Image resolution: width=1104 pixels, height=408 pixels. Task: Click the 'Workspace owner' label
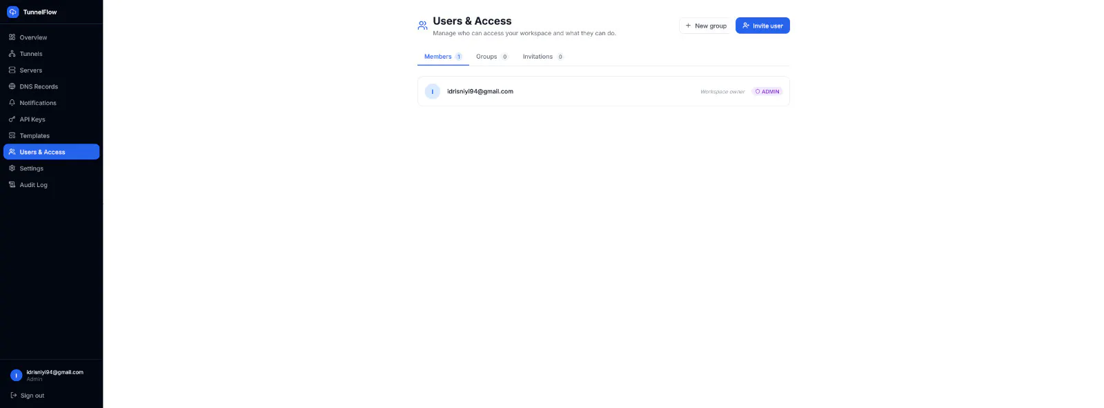722,92
